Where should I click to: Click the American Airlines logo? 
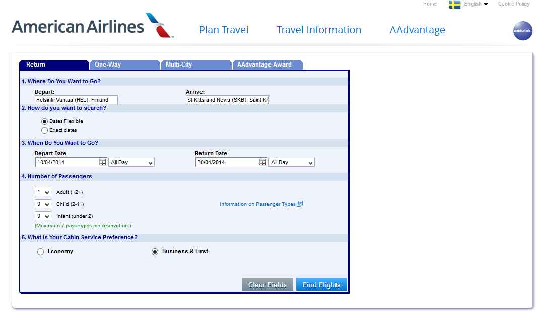click(x=92, y=26)
